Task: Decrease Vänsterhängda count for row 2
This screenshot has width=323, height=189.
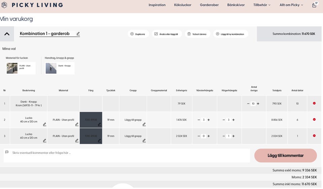Action: point(199,120)
